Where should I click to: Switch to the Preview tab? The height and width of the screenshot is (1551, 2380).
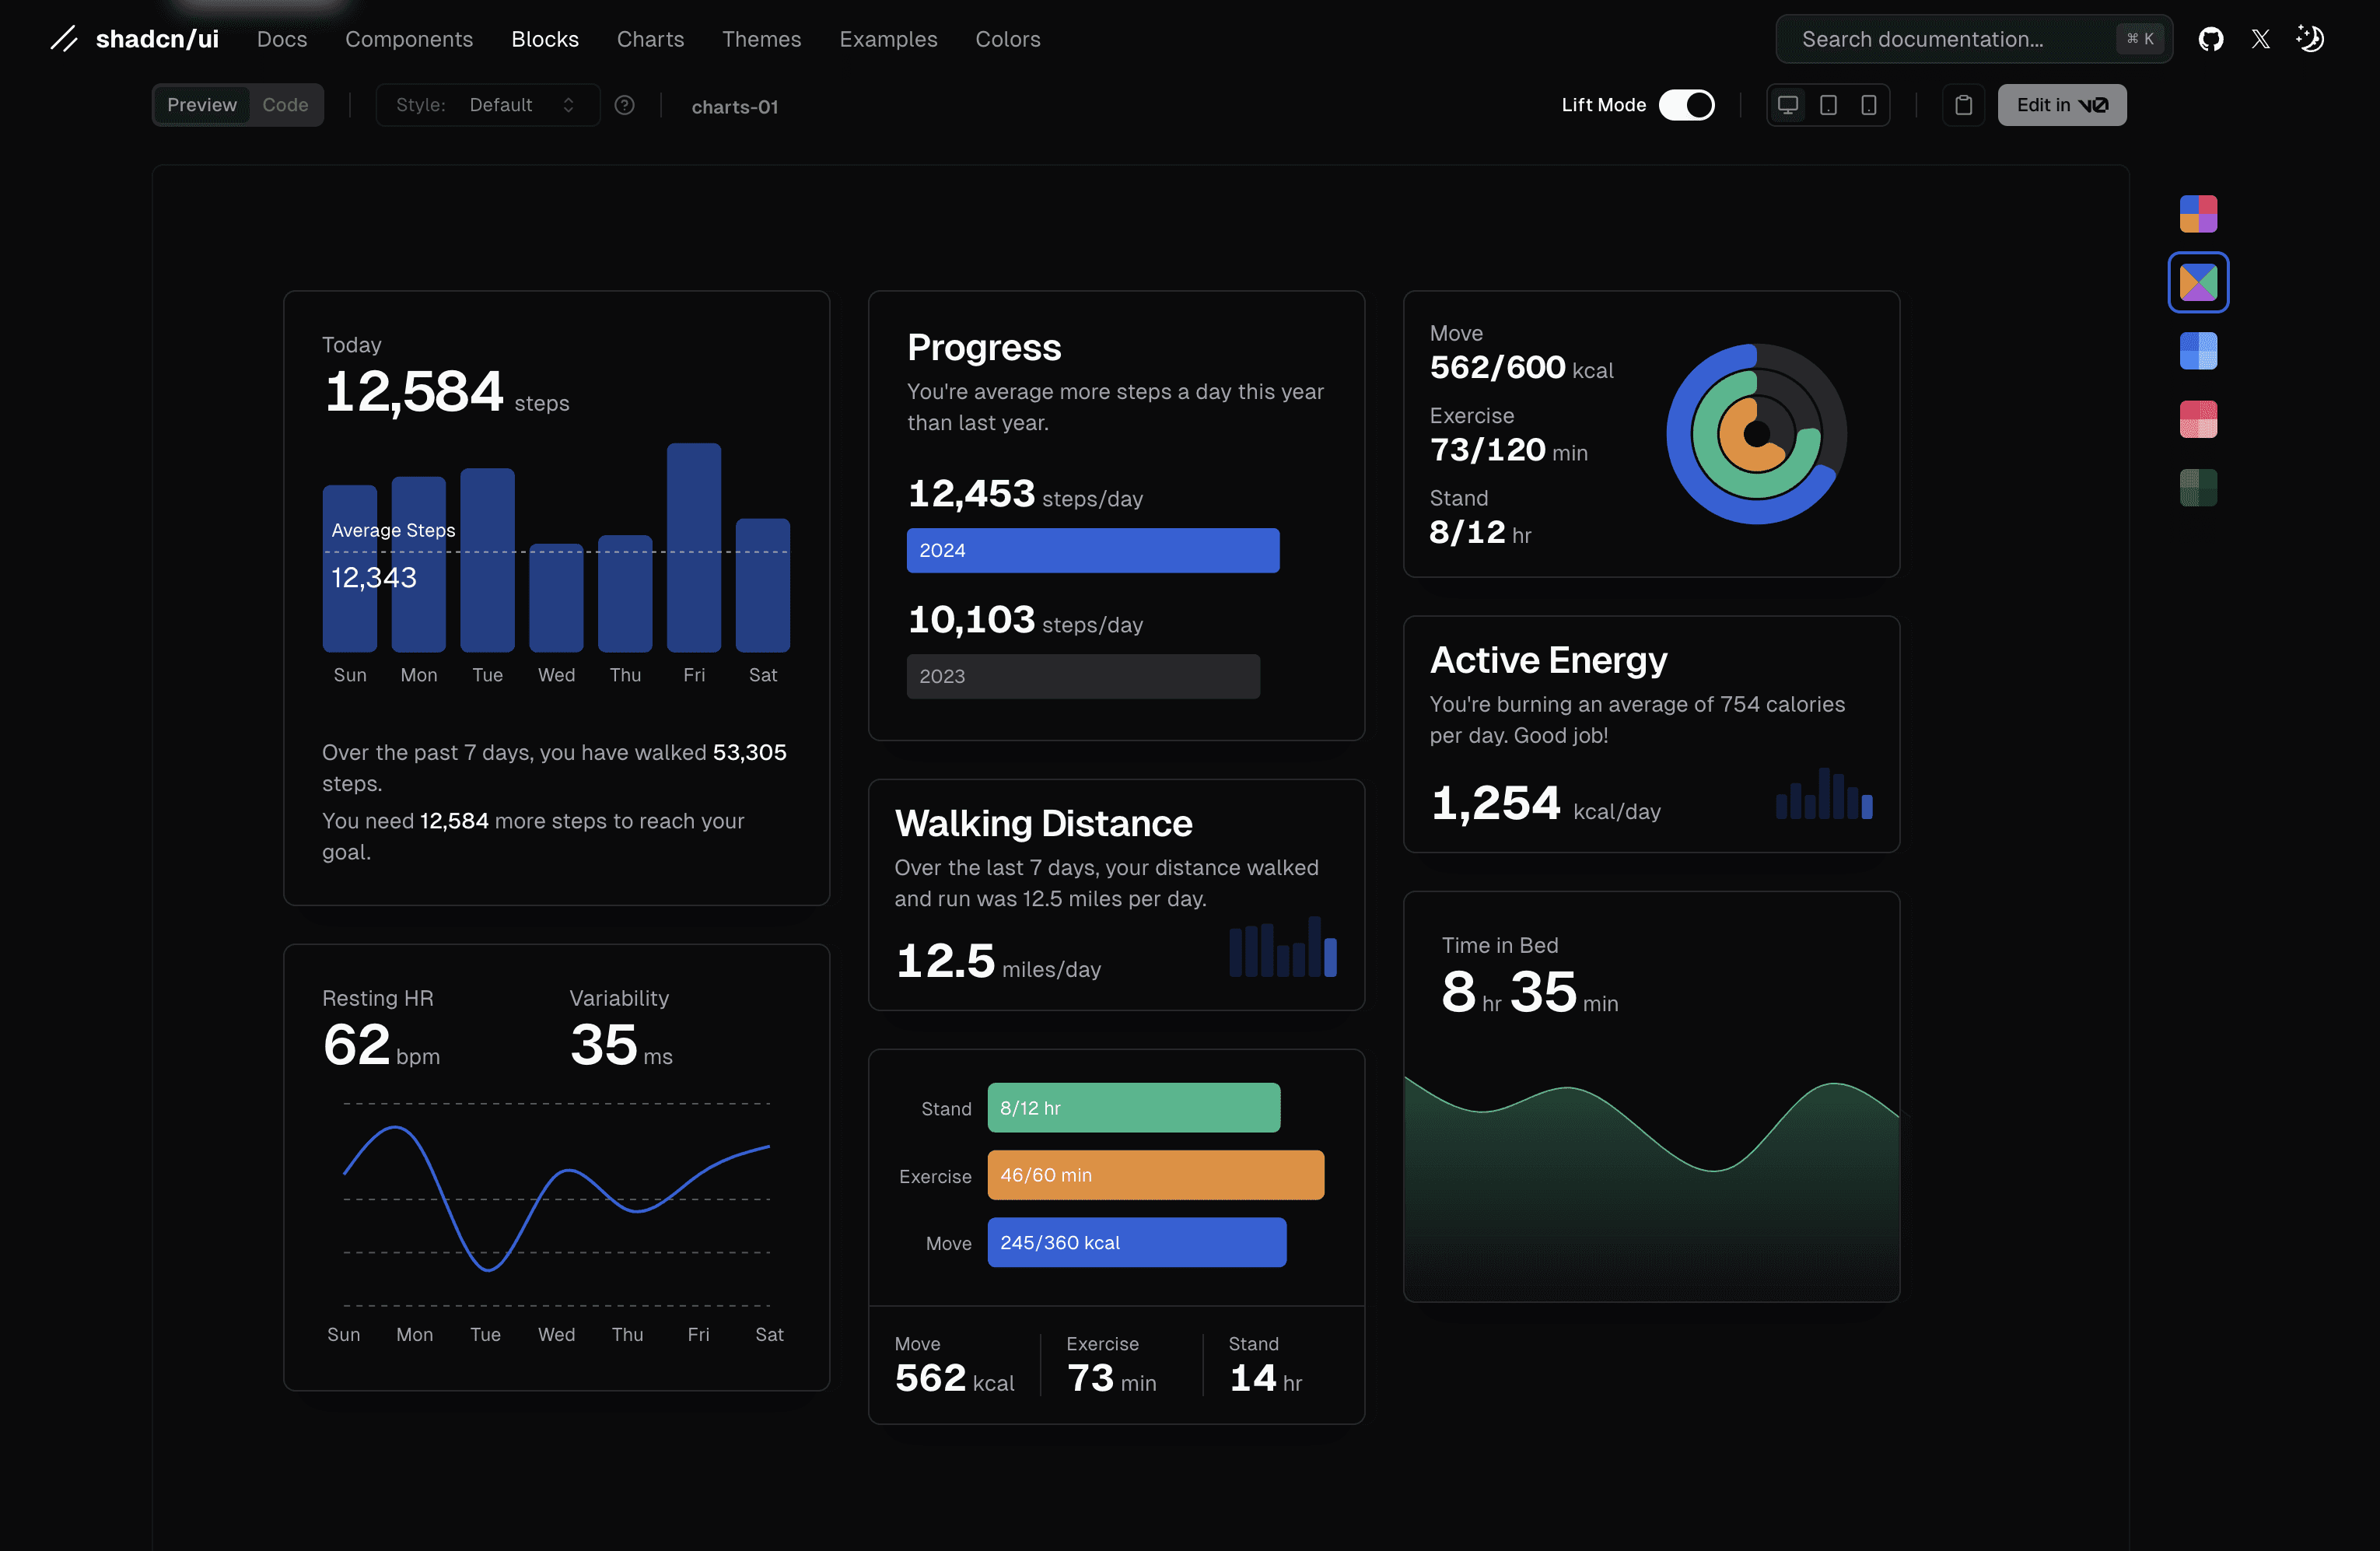tap(202, 105)
